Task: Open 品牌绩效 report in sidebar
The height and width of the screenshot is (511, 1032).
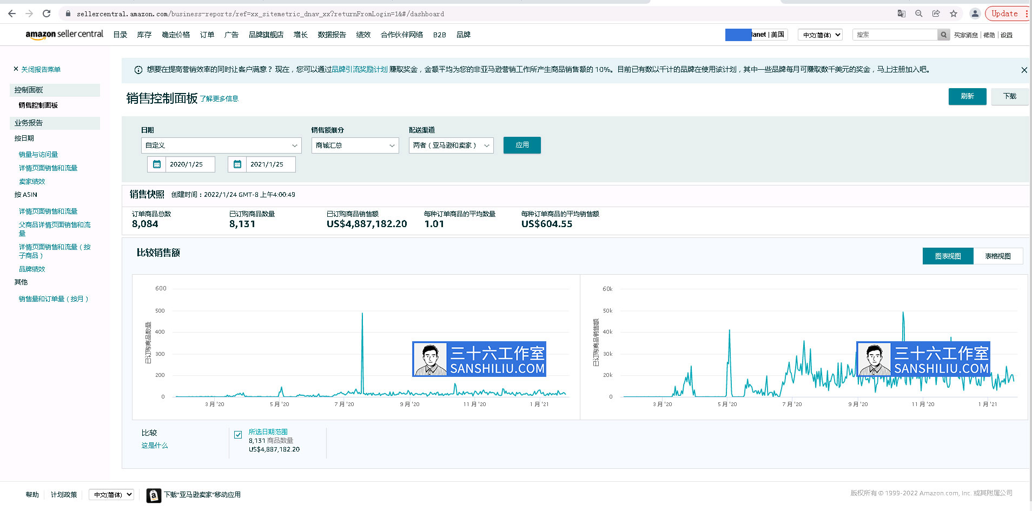Action: pos(32,269)
